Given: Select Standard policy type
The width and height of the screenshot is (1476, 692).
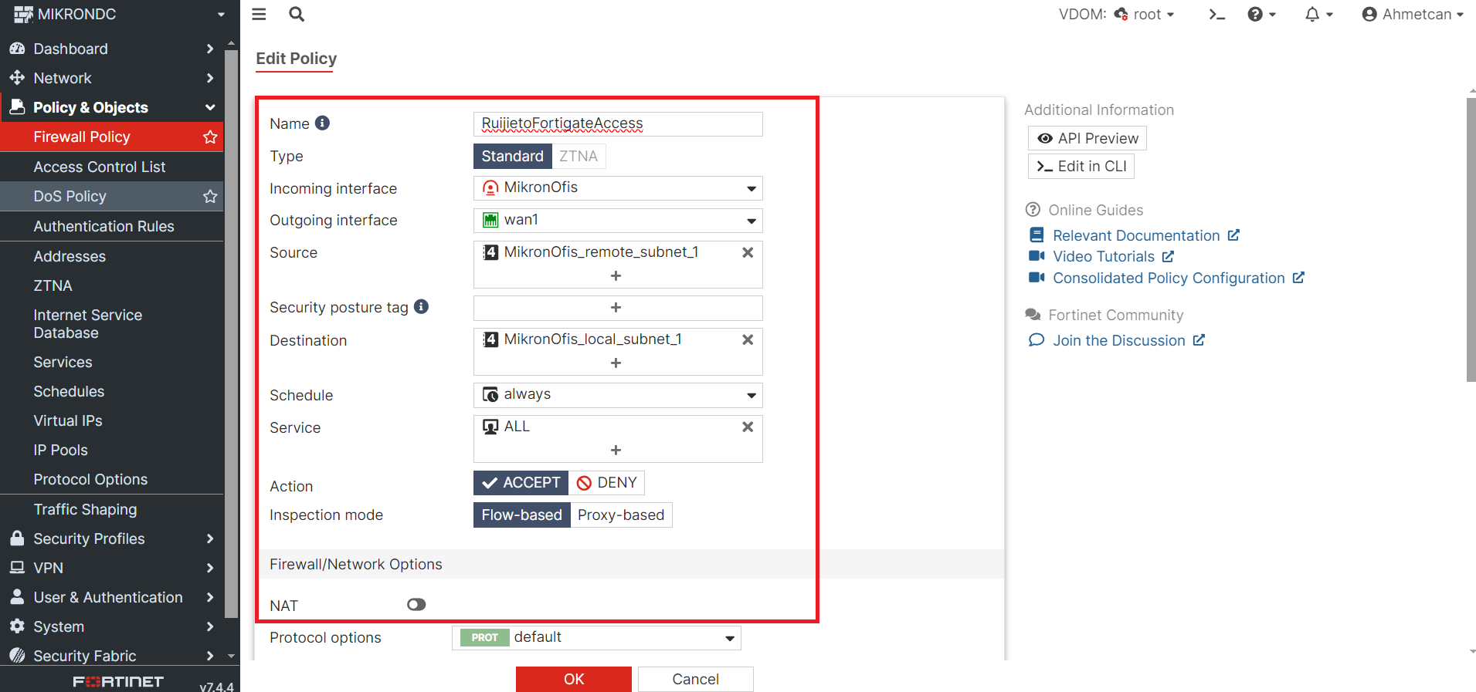Looking at the screenshot, I should tap(512, 156).
